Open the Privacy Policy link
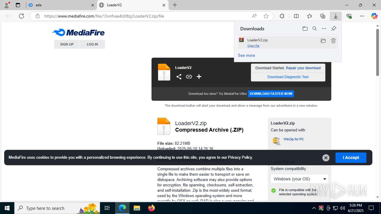Image resolution: width=381 pixels, height=214 pixels. [240, 158]
